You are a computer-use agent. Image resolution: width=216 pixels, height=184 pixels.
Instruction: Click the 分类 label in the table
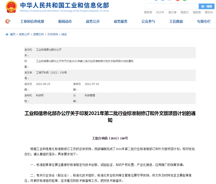coord(75,98)
